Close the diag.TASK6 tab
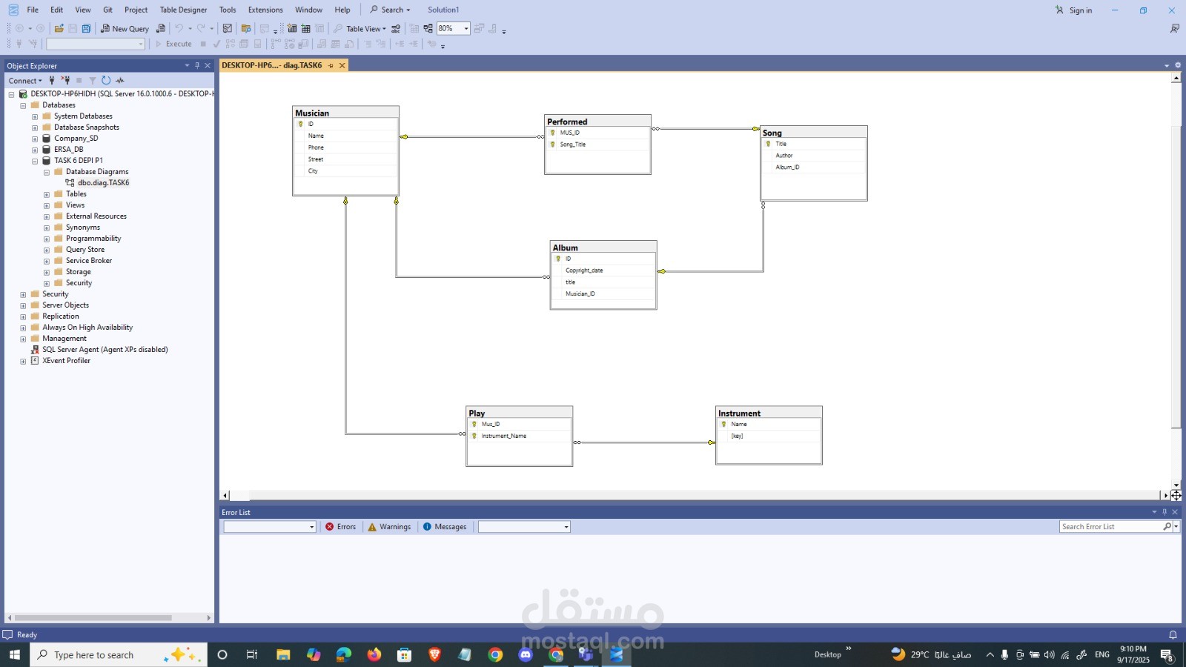Image resolution: width=1186 pixels, height=667 pixels. 342,65
